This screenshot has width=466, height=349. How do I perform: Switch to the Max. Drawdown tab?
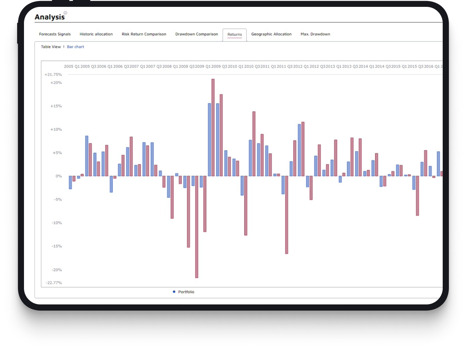click(315, 34)
